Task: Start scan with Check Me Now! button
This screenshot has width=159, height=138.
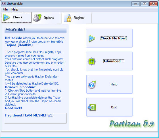Action: pos(109,38)
